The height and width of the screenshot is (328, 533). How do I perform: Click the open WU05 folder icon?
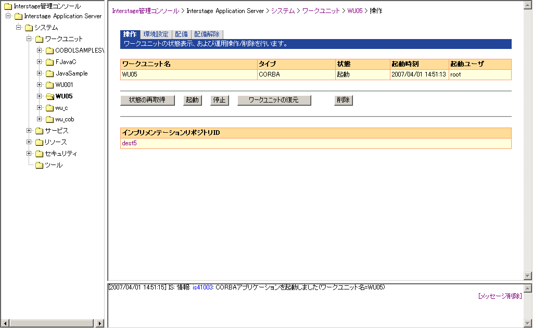coord(49,96)
